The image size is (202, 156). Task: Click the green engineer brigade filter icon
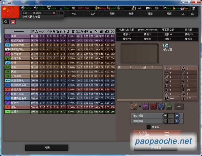(169, 106)
